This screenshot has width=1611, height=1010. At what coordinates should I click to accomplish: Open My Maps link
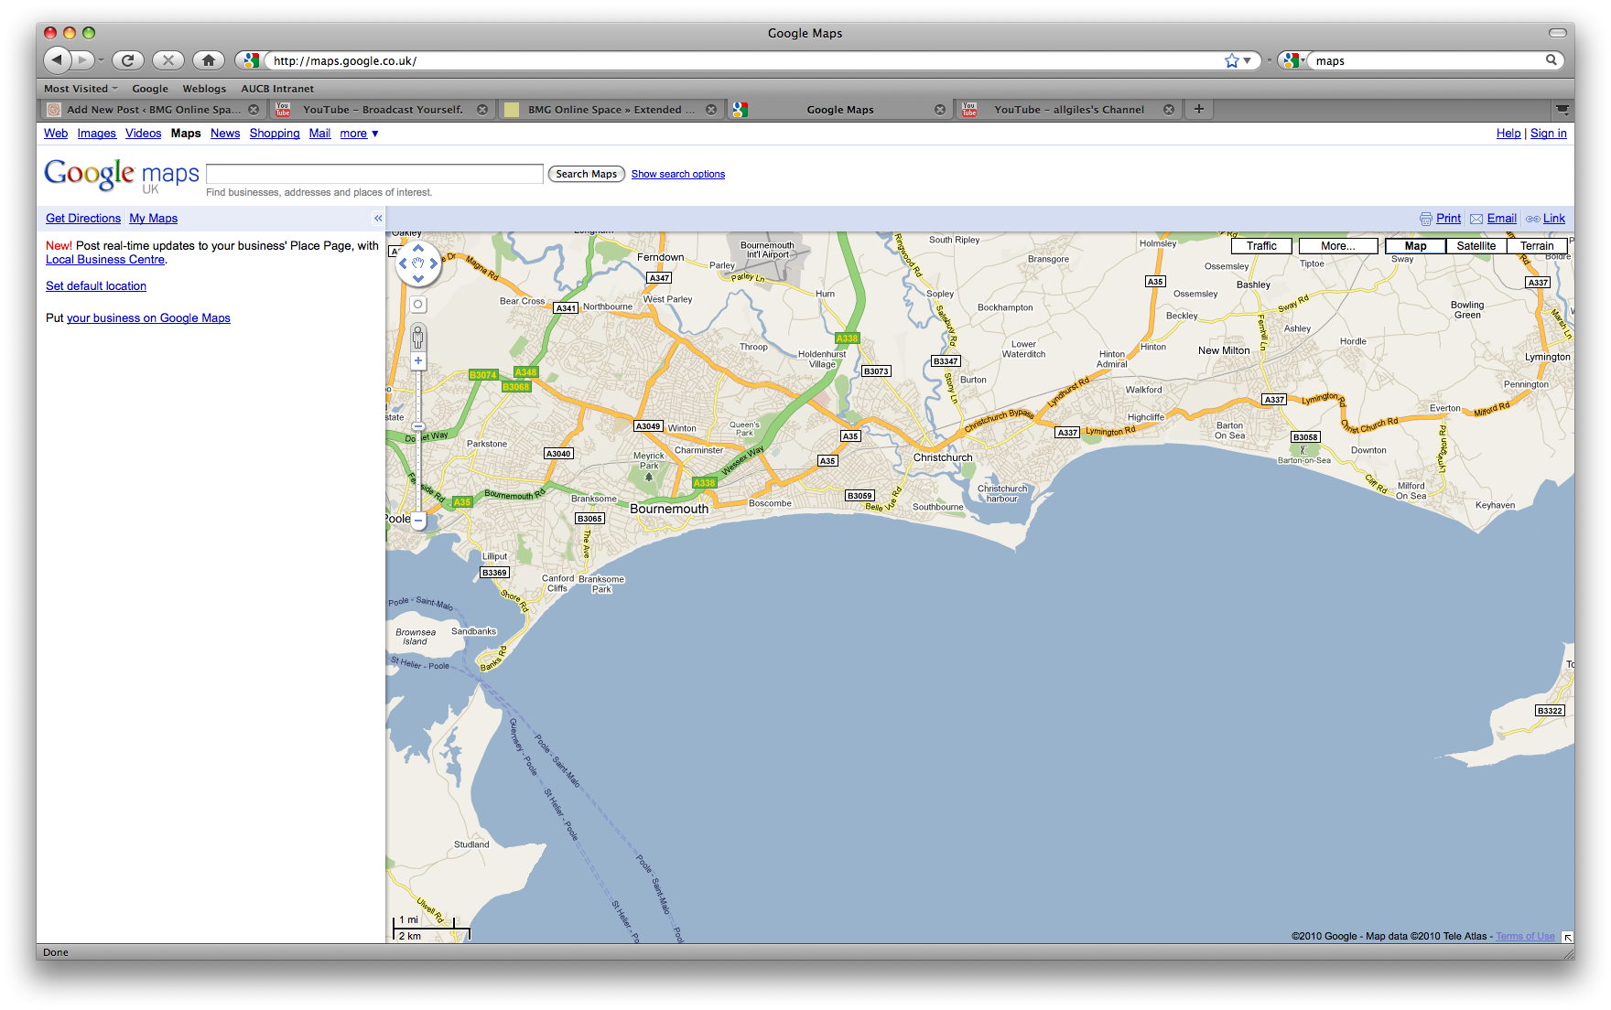(153, 219)
